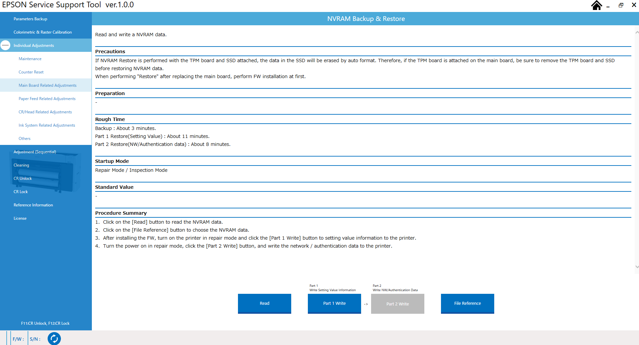
Task: Click the Precautions heading
Action: point(110,52)
